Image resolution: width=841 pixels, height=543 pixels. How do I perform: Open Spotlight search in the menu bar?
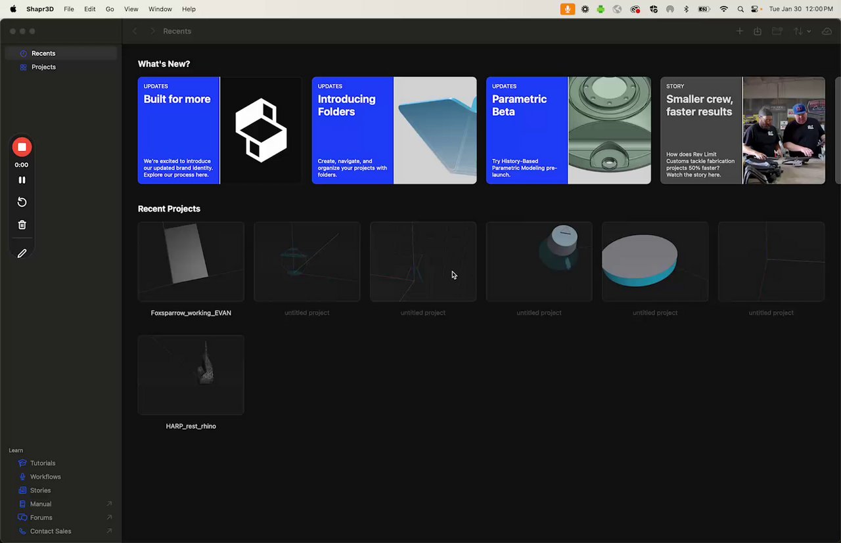point(740,9)
